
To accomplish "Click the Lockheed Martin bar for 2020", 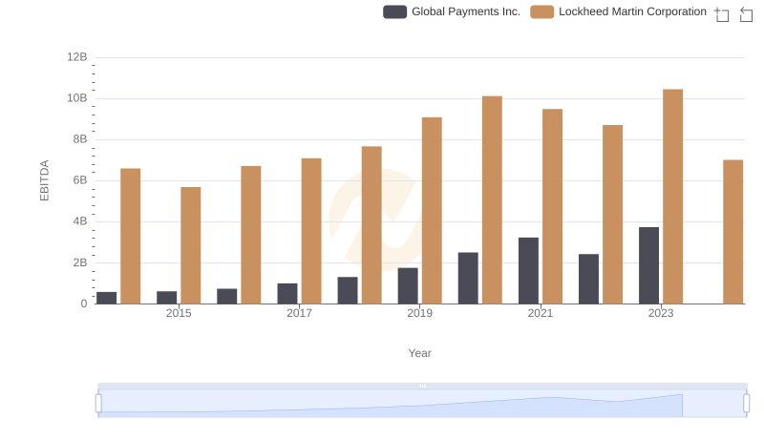I will click(x=492, y=200).
